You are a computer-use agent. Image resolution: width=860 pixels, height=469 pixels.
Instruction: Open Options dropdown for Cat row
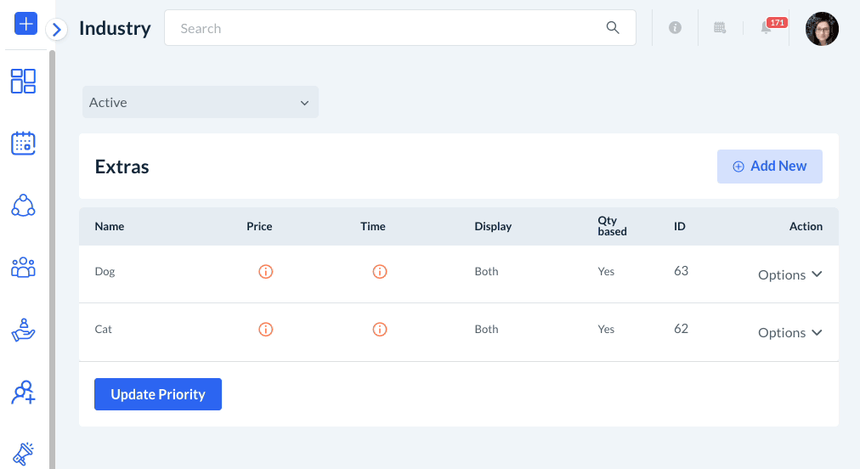[x=789, y=332]
